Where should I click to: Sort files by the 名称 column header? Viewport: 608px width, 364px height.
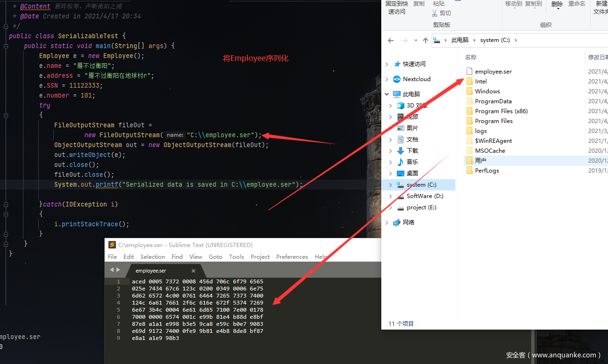471,58
